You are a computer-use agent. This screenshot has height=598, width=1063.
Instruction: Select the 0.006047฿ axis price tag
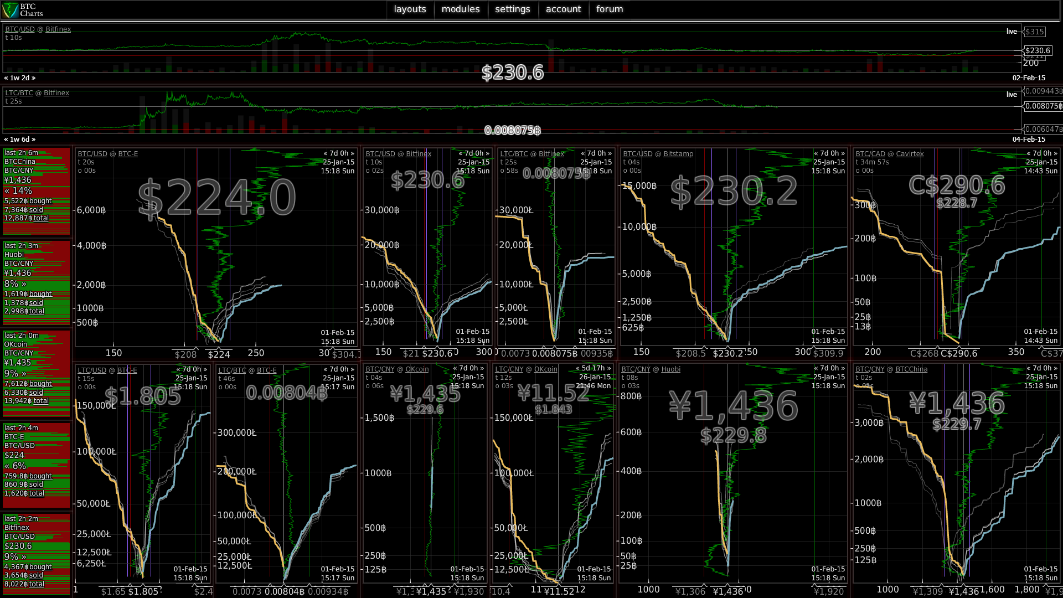pos(1043,129)
